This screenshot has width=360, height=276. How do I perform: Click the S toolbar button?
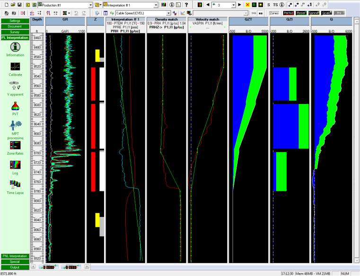269,5
